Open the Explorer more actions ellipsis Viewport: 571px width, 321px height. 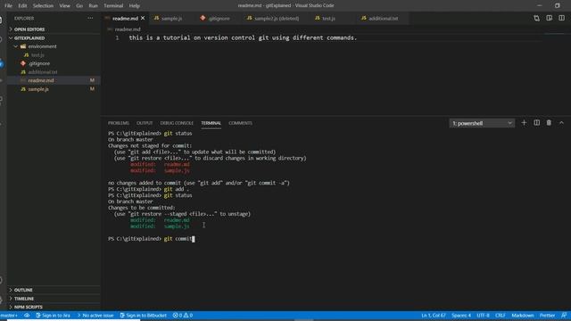point(90,18)
